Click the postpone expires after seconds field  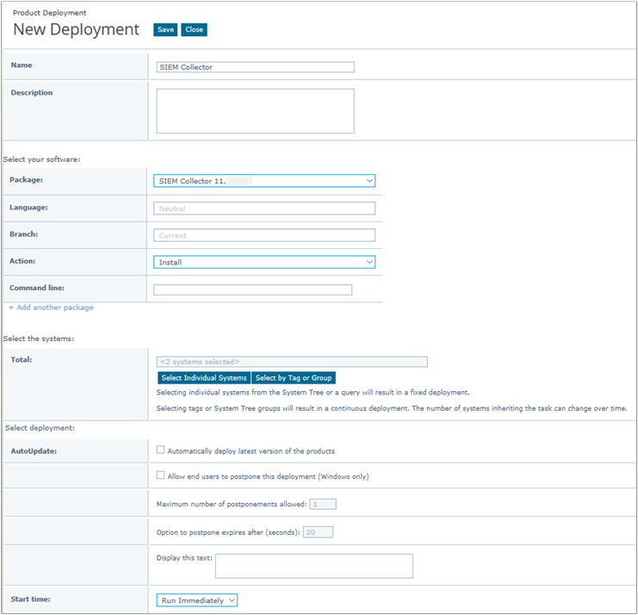[x=318, y=532]
